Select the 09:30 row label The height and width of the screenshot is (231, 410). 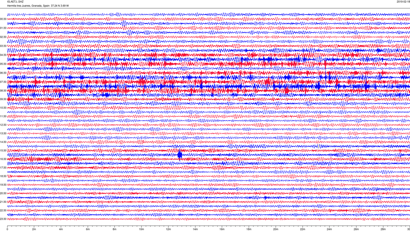click(x=3, y=99)
